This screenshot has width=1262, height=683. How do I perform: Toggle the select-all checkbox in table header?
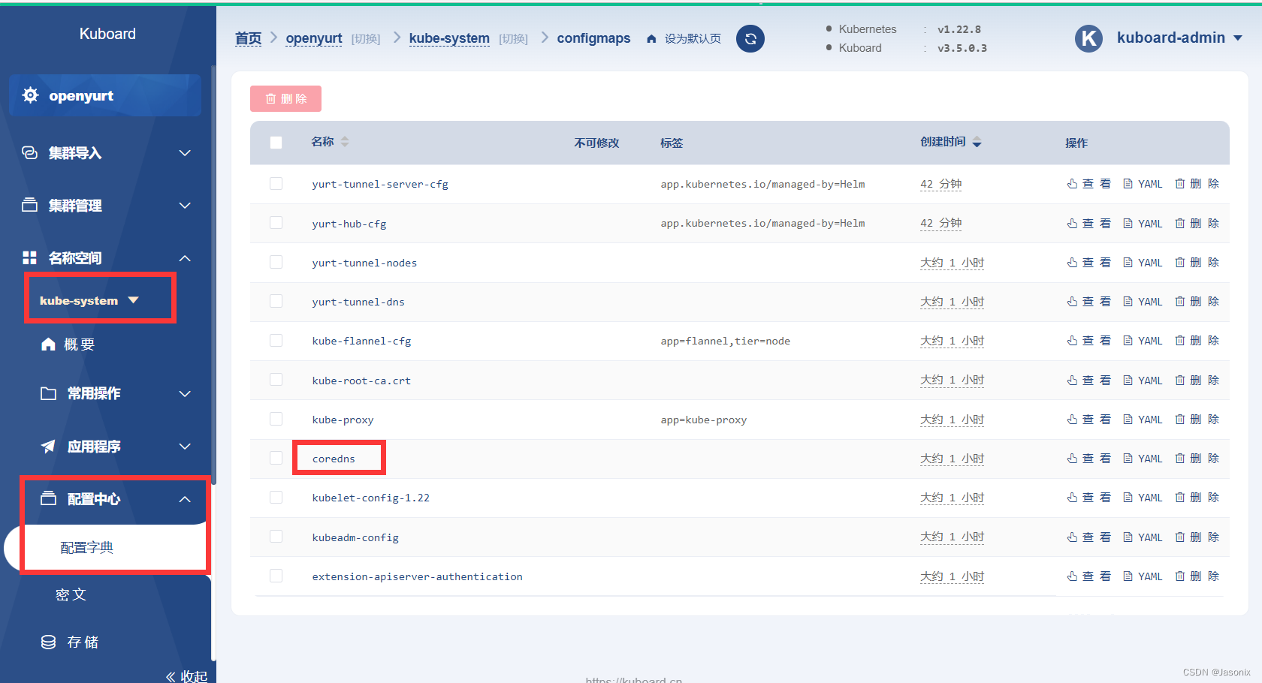pos(276,143)
